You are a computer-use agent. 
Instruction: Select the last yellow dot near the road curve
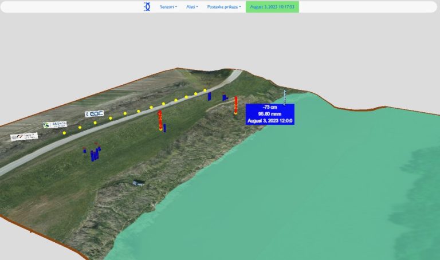pyautogui.click(x=205, y=90)
